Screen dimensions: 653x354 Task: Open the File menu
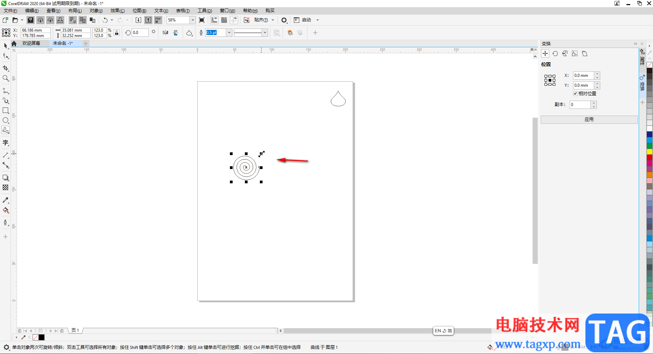pyautogui.click(x=10, y=11)
